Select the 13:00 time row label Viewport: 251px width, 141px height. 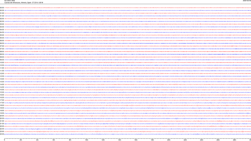[x=2, y=79]
